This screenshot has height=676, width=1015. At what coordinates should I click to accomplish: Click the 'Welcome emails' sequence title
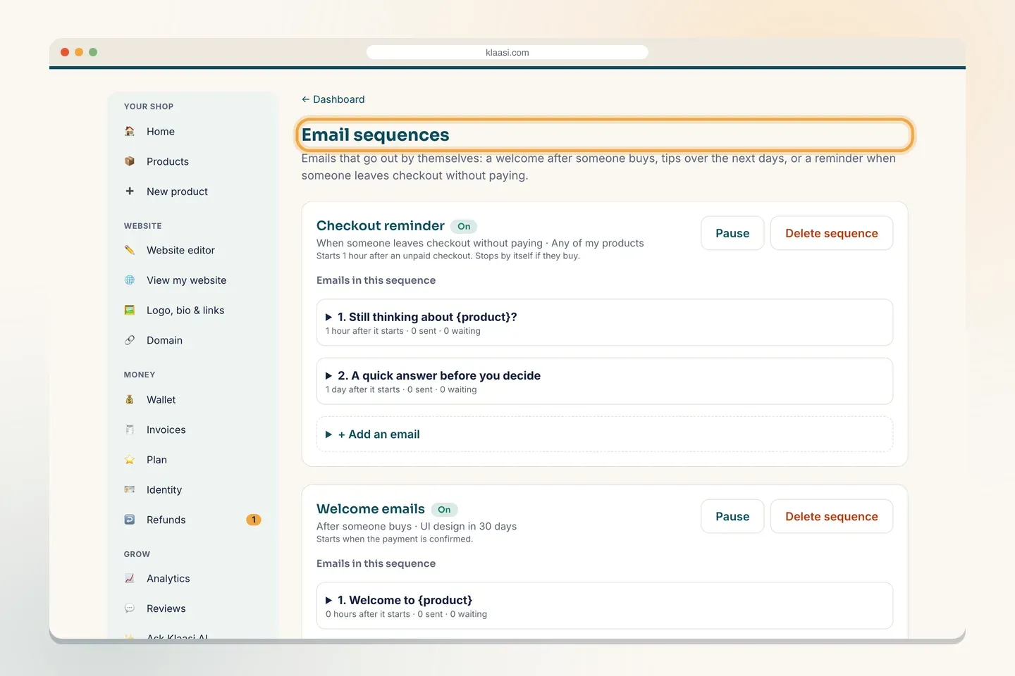(x=371, y=508)
